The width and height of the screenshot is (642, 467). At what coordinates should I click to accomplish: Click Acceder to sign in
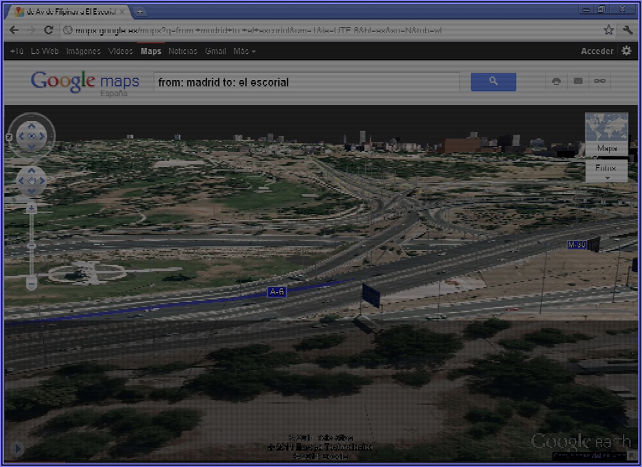tap(597, 51)
